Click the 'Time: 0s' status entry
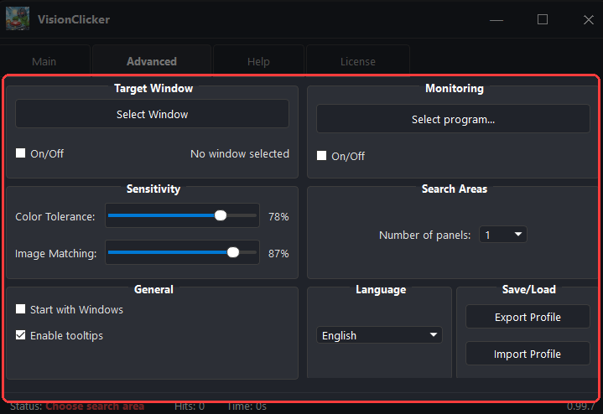 tap(247, 406)
